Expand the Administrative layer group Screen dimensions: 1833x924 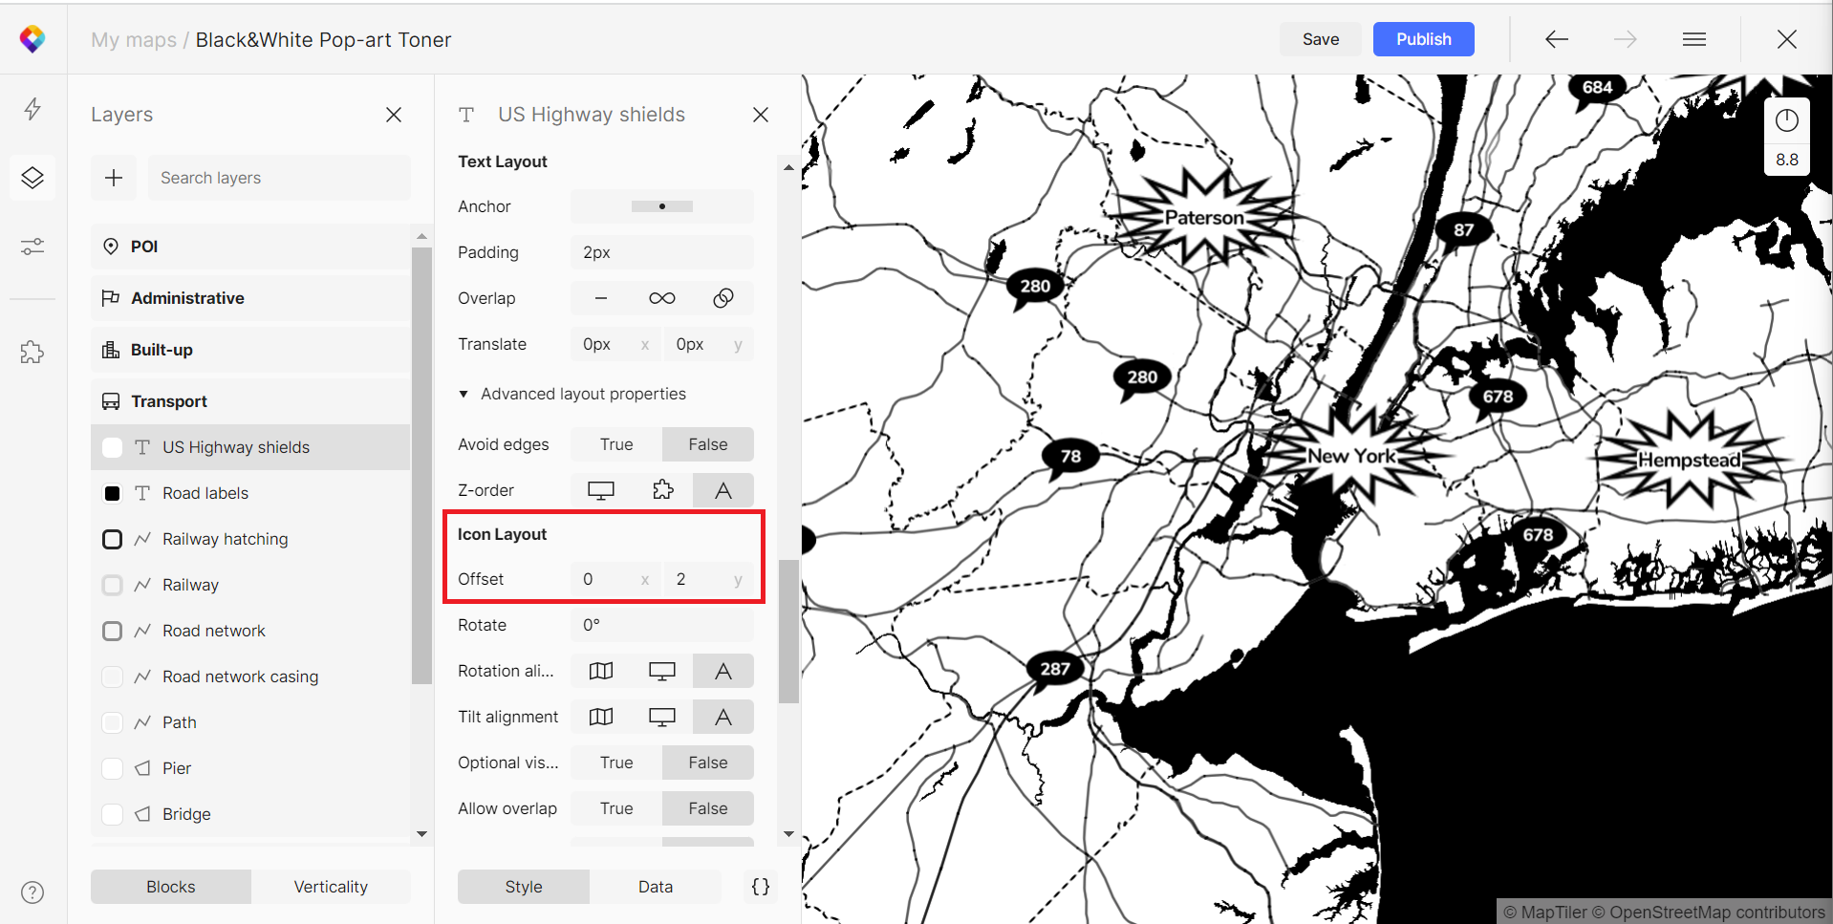click(x=187, y=298)
